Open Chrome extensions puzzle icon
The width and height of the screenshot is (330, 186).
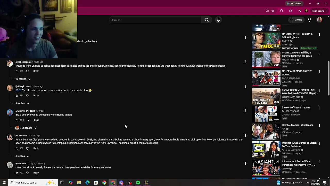(281, 11)
